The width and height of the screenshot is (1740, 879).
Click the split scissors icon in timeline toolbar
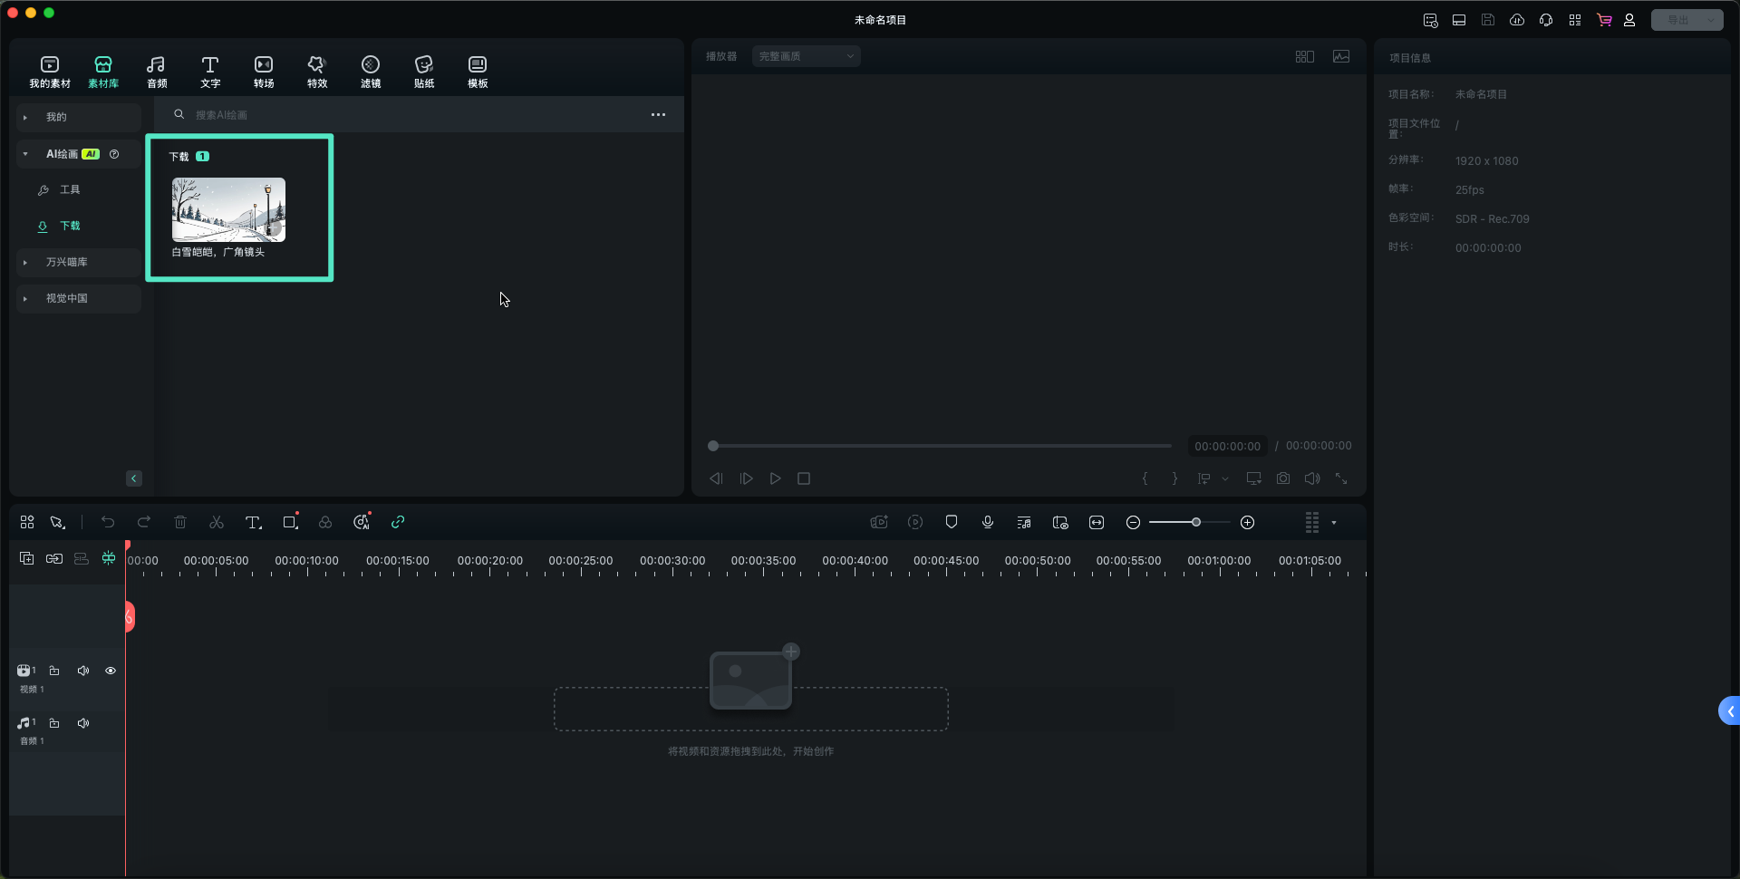tap(217, 523)
